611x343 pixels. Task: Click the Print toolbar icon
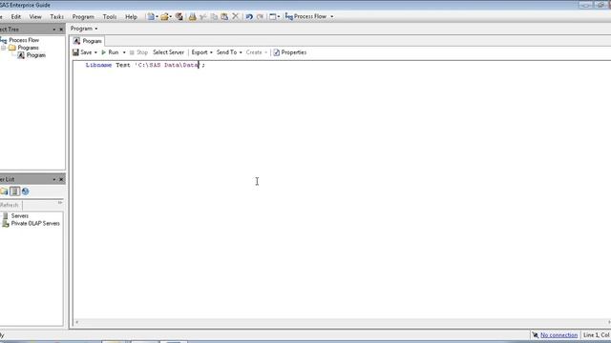coord(192,17)
